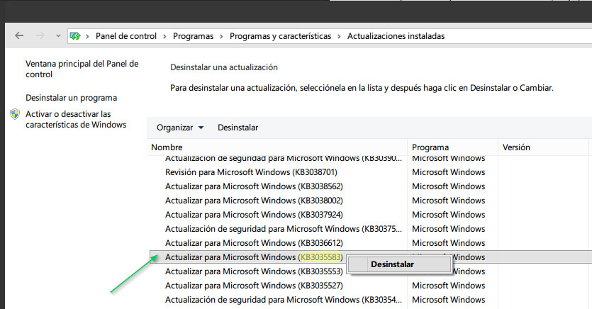Select update KB3038002 row

click(x=254, y=201)
